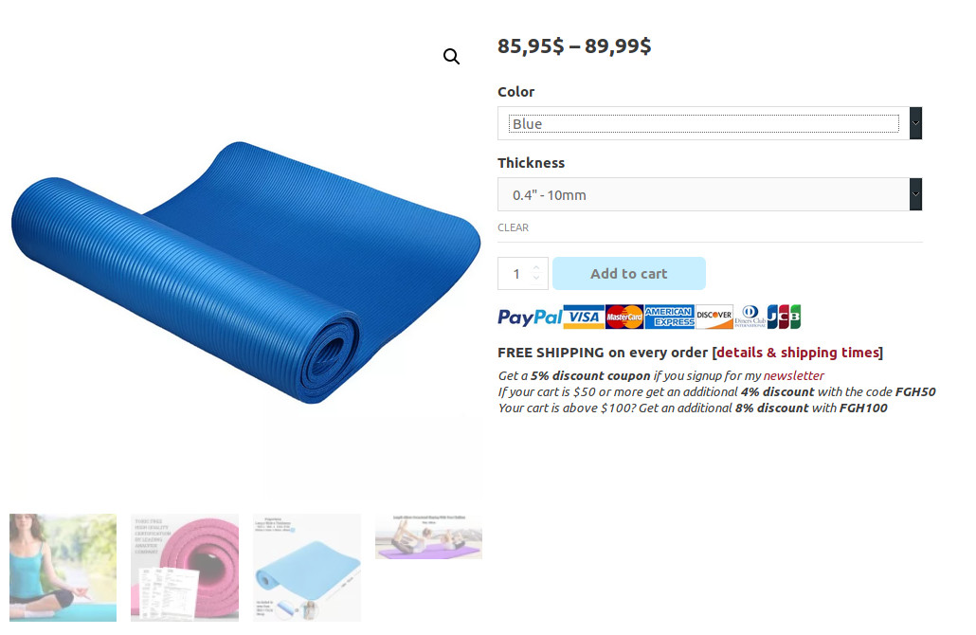Select the VISA card logo

584,317
